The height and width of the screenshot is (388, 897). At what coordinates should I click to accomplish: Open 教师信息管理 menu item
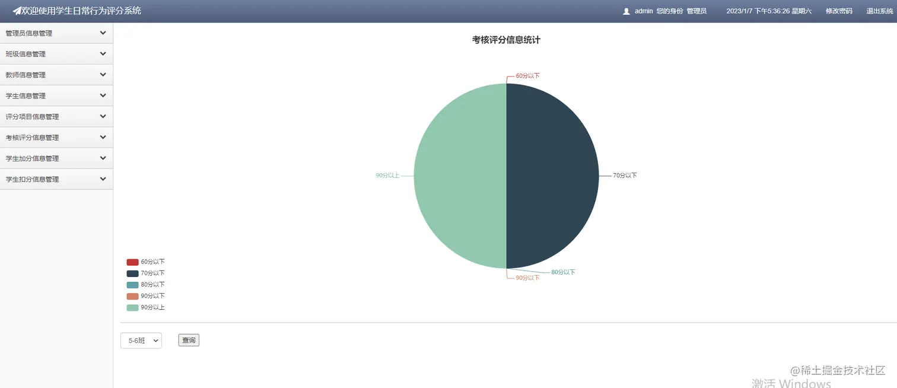coord(56,75)
